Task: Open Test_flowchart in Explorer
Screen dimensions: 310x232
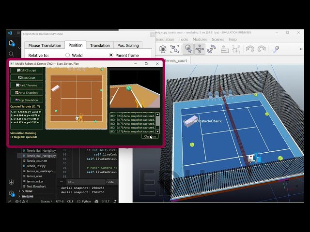Action: 36,187
